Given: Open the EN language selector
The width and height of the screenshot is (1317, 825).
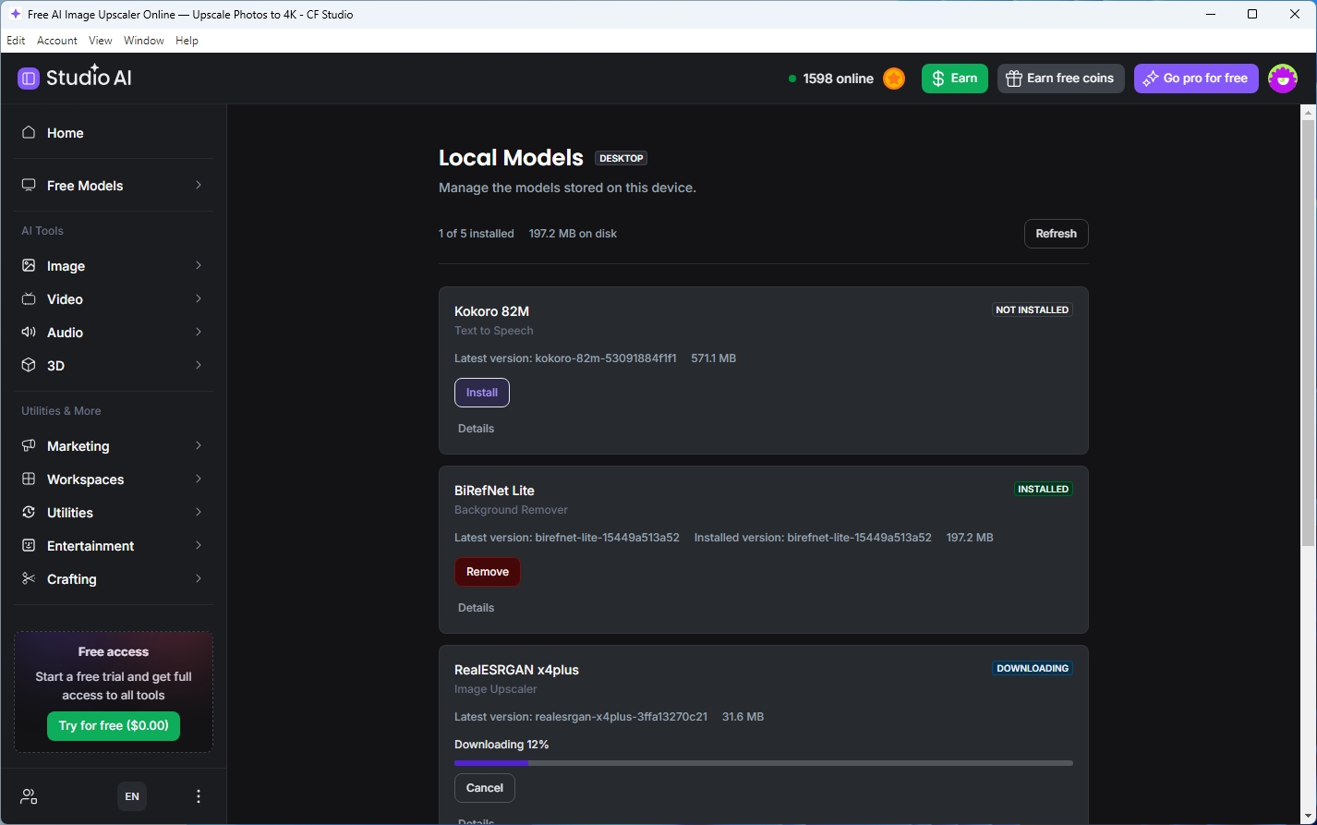Looking at the screenshot, I should click(132, 796).
